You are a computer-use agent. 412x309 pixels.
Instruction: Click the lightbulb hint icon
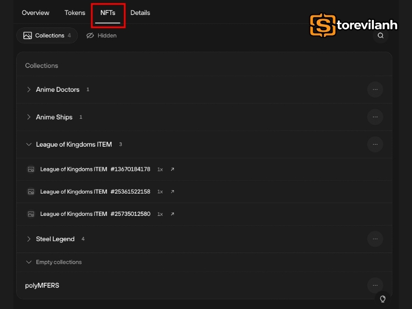pyautogui.click(x=383, y=299)
